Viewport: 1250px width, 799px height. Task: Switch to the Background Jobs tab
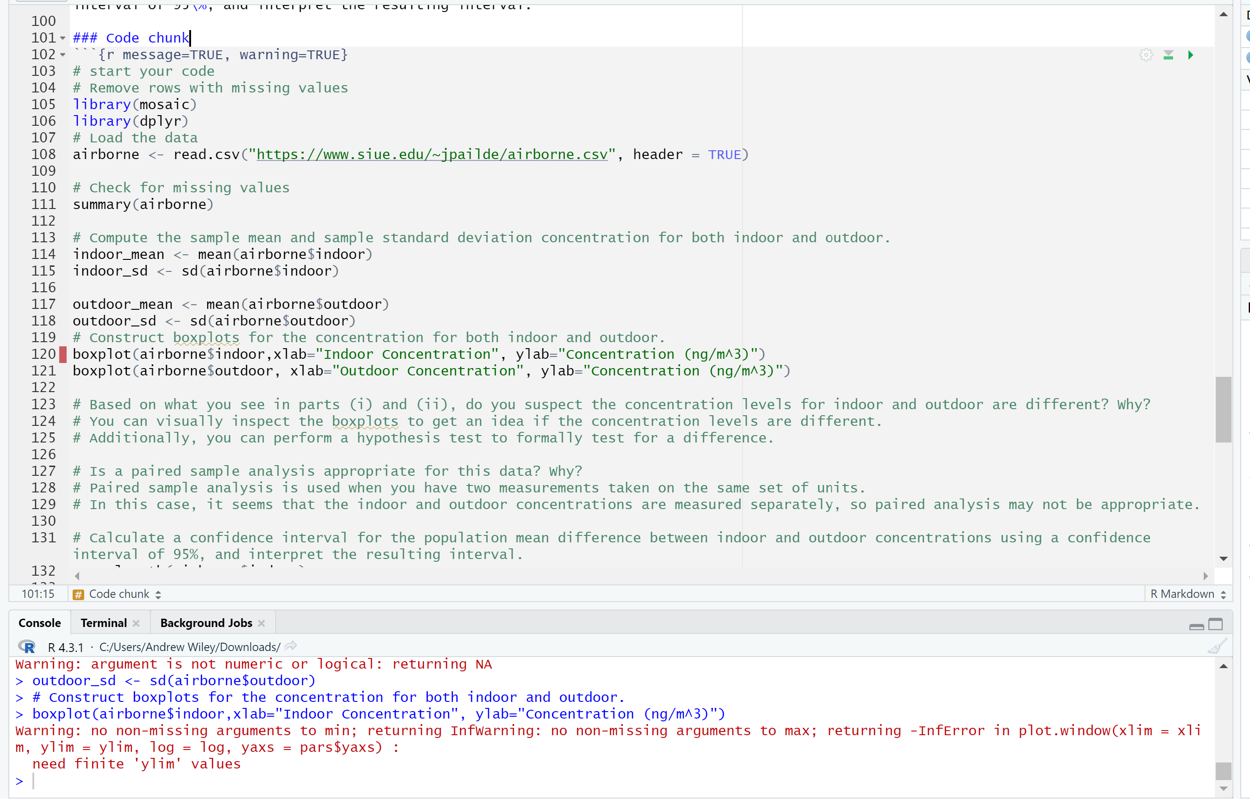206,623
